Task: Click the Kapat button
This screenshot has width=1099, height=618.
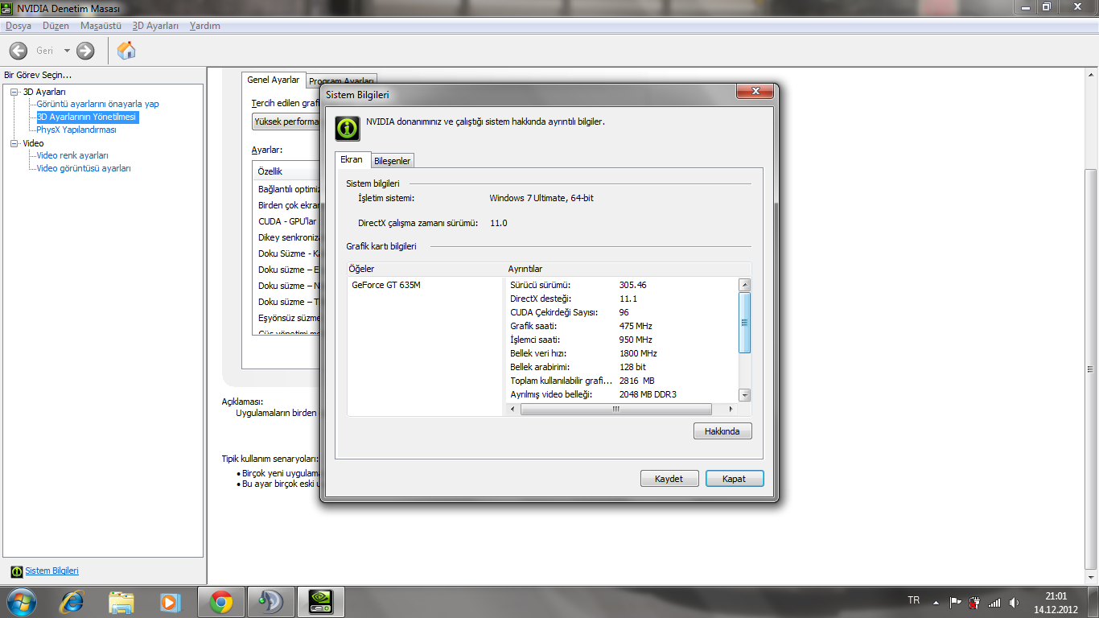Action: pyautogui.click(x=735, y=479)
